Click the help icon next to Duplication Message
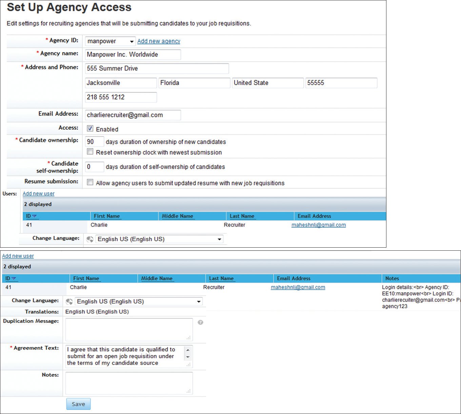The image size is (461, 414). point(201,323)
